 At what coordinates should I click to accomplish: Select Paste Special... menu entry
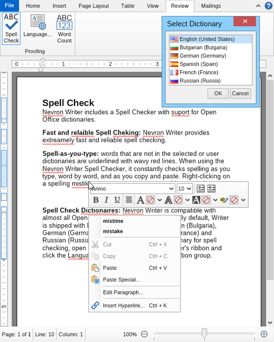(135, 279)
